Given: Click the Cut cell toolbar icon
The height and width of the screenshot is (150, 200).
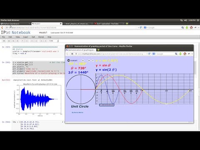Looking at the screenshot, I should pyautogui.click(x=9, y=41).
